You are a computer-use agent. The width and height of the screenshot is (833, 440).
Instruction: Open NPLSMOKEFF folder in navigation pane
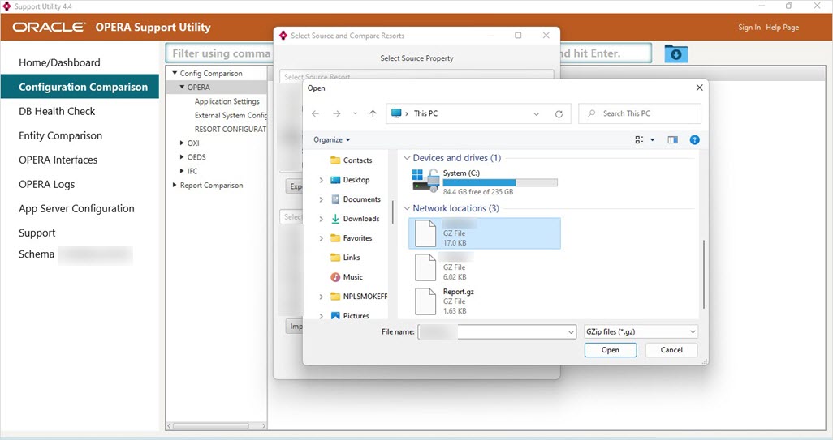(359, 297)
